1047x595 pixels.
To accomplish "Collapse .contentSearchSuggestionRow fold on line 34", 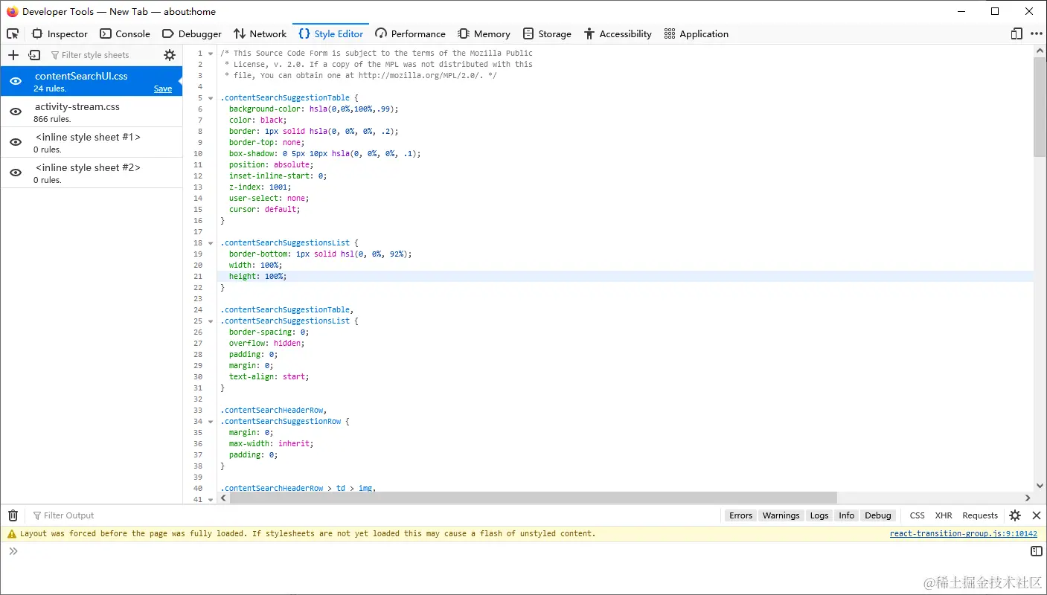I will [211, 422].
